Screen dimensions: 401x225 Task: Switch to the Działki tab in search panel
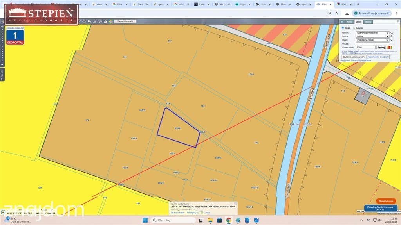[x=359, y=22]
